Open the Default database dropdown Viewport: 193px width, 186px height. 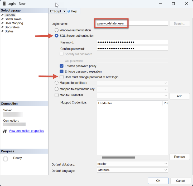click(x=132, y=164)
